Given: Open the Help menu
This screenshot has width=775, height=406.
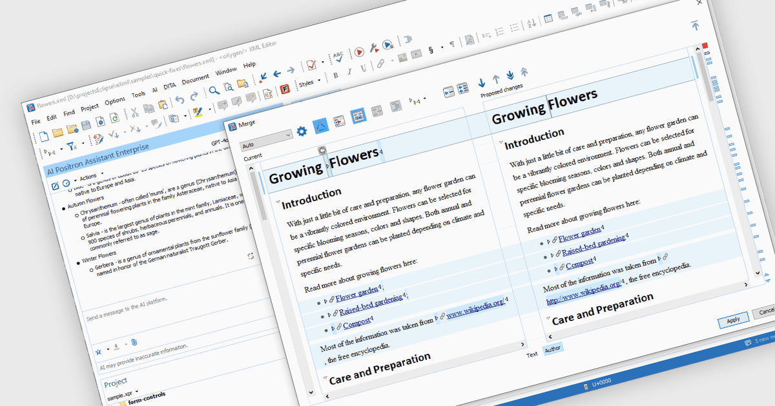Looking at the screenshot, I should 249,65.
